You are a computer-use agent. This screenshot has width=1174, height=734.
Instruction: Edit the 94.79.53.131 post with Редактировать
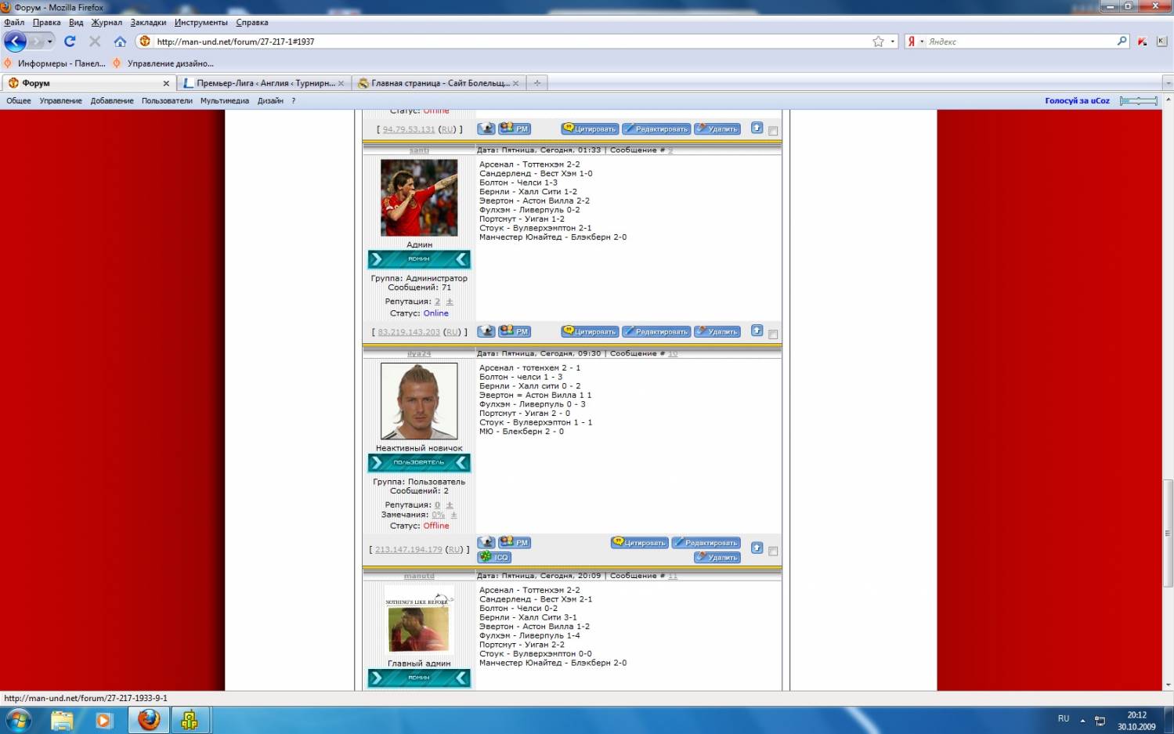(656, 128)
